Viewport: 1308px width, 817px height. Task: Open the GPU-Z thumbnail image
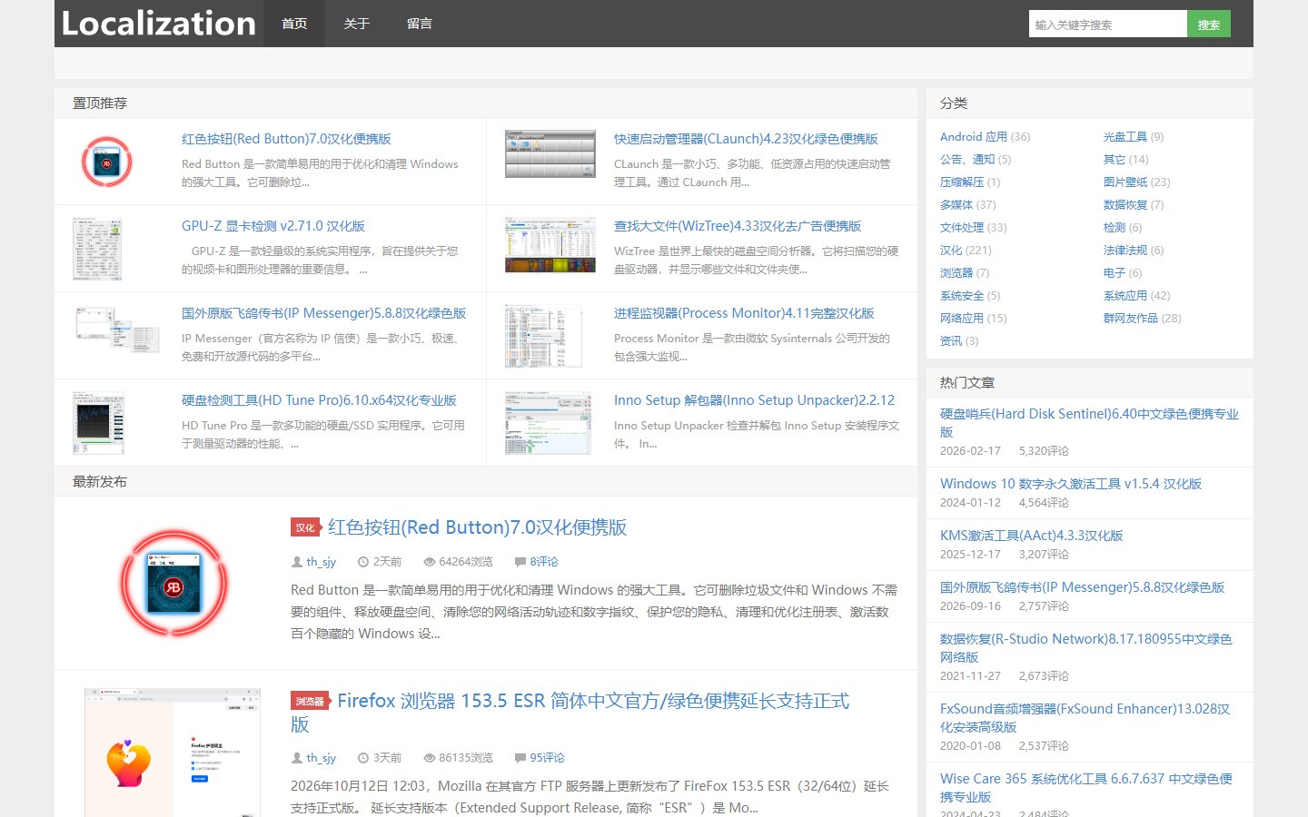click(x=97, y=249)
